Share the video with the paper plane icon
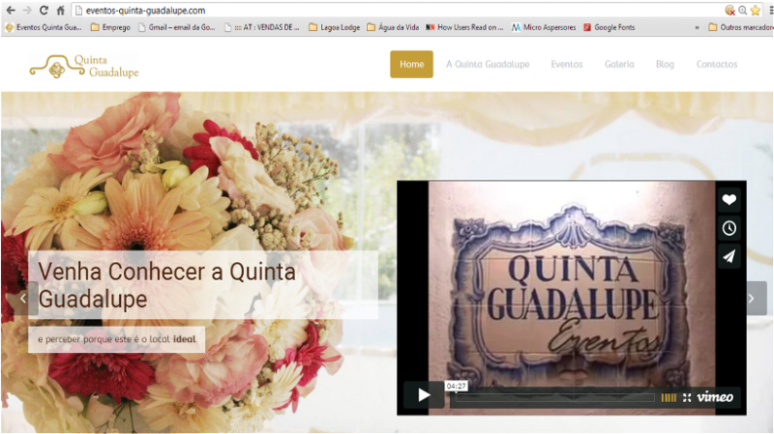 pos(729,256)
